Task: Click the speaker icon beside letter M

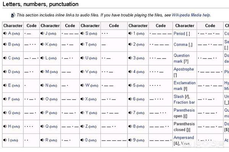Action: pyautogui.click(x=42, y=71)
